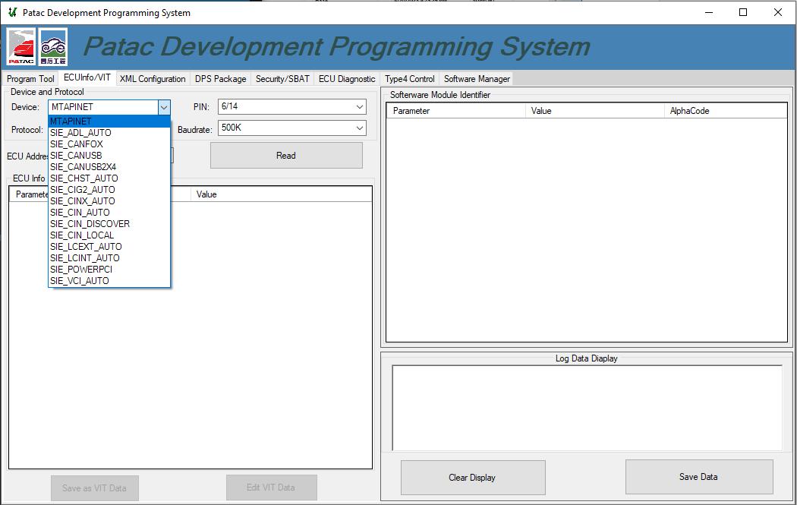Click the Clear Display button
Viewport: 797px width, 505px height.
click(x=472, y=476)
